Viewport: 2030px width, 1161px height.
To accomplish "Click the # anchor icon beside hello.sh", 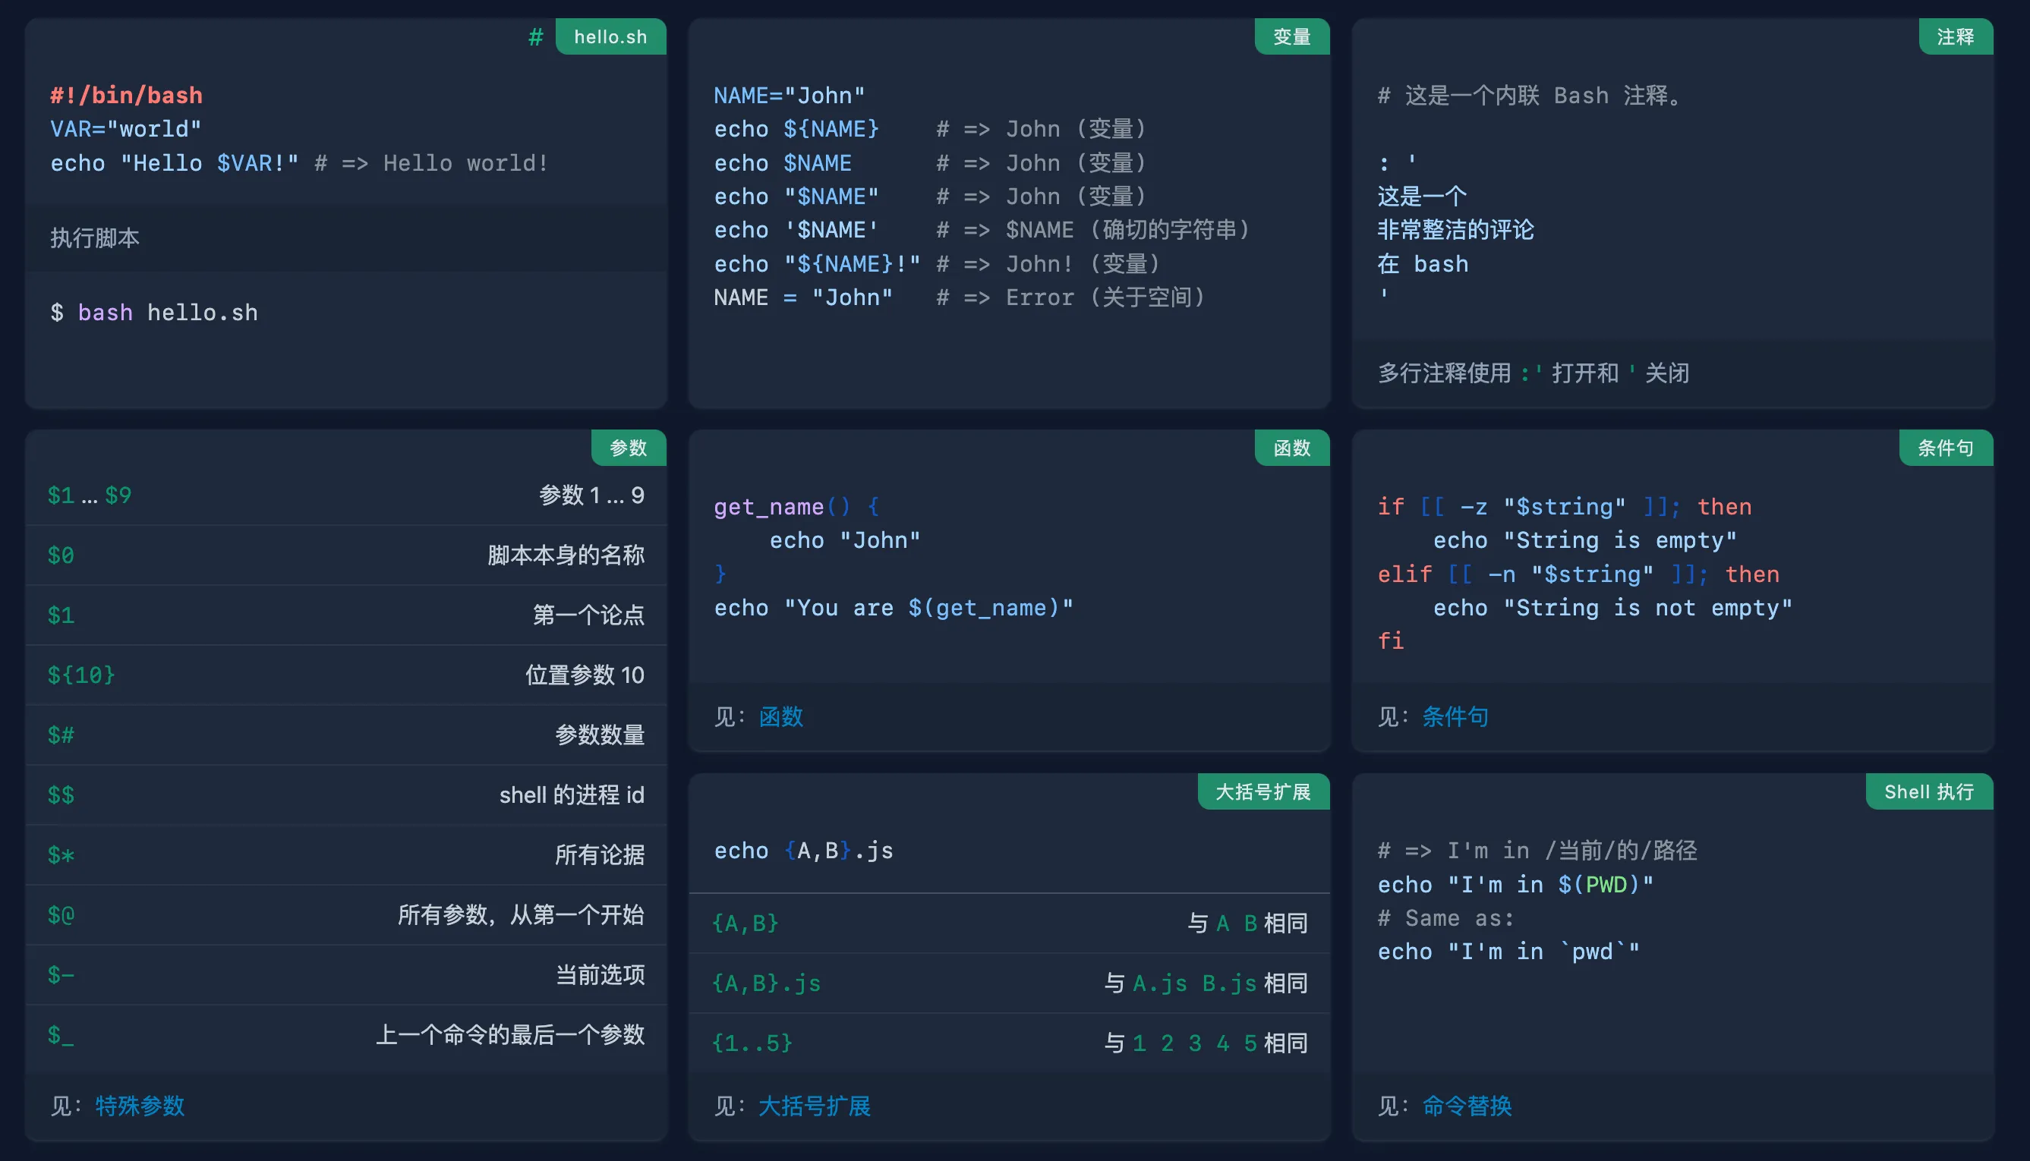I will [x=535, y=36].
